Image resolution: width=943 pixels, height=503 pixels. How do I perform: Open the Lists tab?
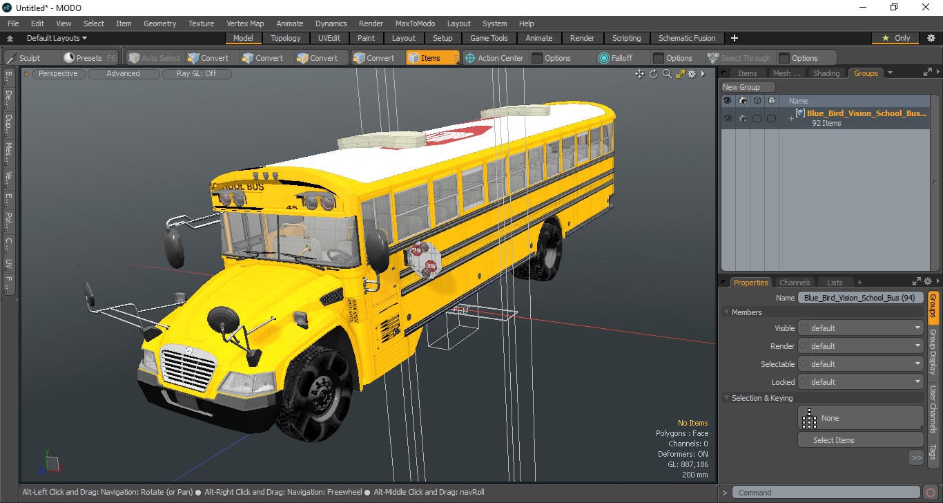[835, 283]
